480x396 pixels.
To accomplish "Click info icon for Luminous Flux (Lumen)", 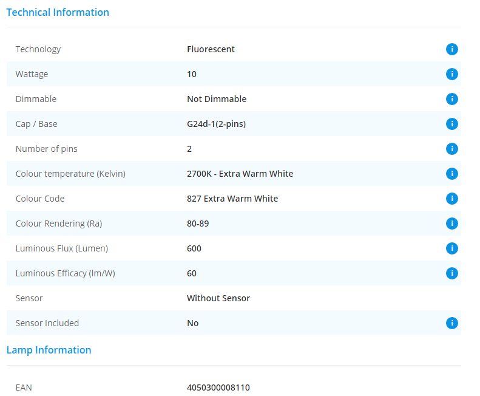I will tap(452, 248).
